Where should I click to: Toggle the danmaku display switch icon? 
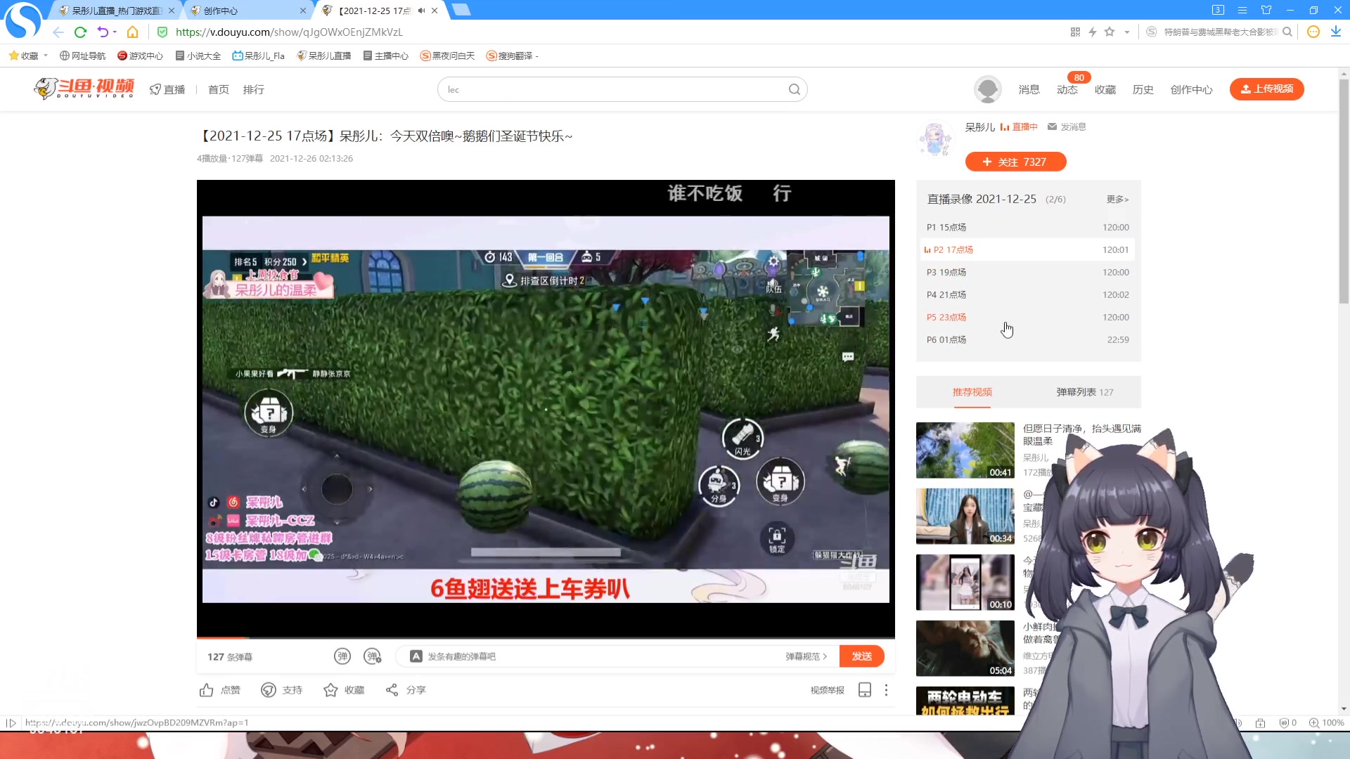[x=342, y=656]
